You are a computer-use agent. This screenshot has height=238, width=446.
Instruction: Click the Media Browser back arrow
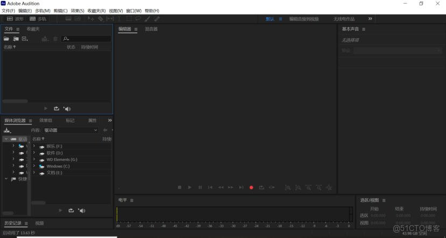105,130
